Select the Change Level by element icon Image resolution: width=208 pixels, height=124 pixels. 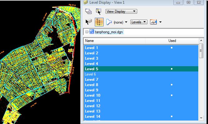click(99, 11)
